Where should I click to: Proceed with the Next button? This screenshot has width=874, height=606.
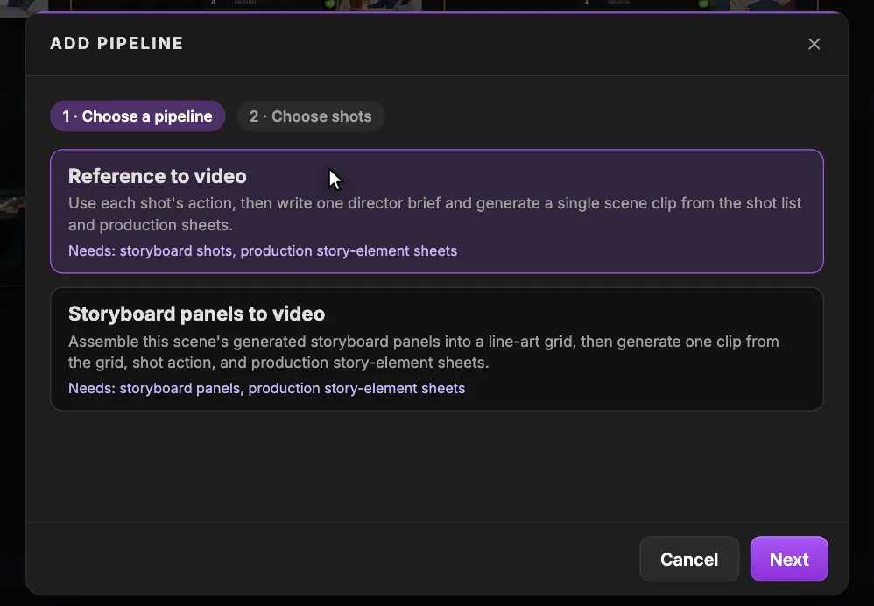(789, 560)
